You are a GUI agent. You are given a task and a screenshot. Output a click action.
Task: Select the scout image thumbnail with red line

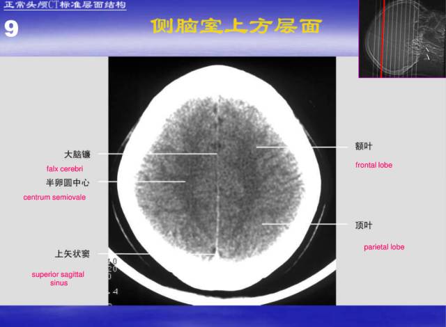pyautogui.click(x=402, y=38)
